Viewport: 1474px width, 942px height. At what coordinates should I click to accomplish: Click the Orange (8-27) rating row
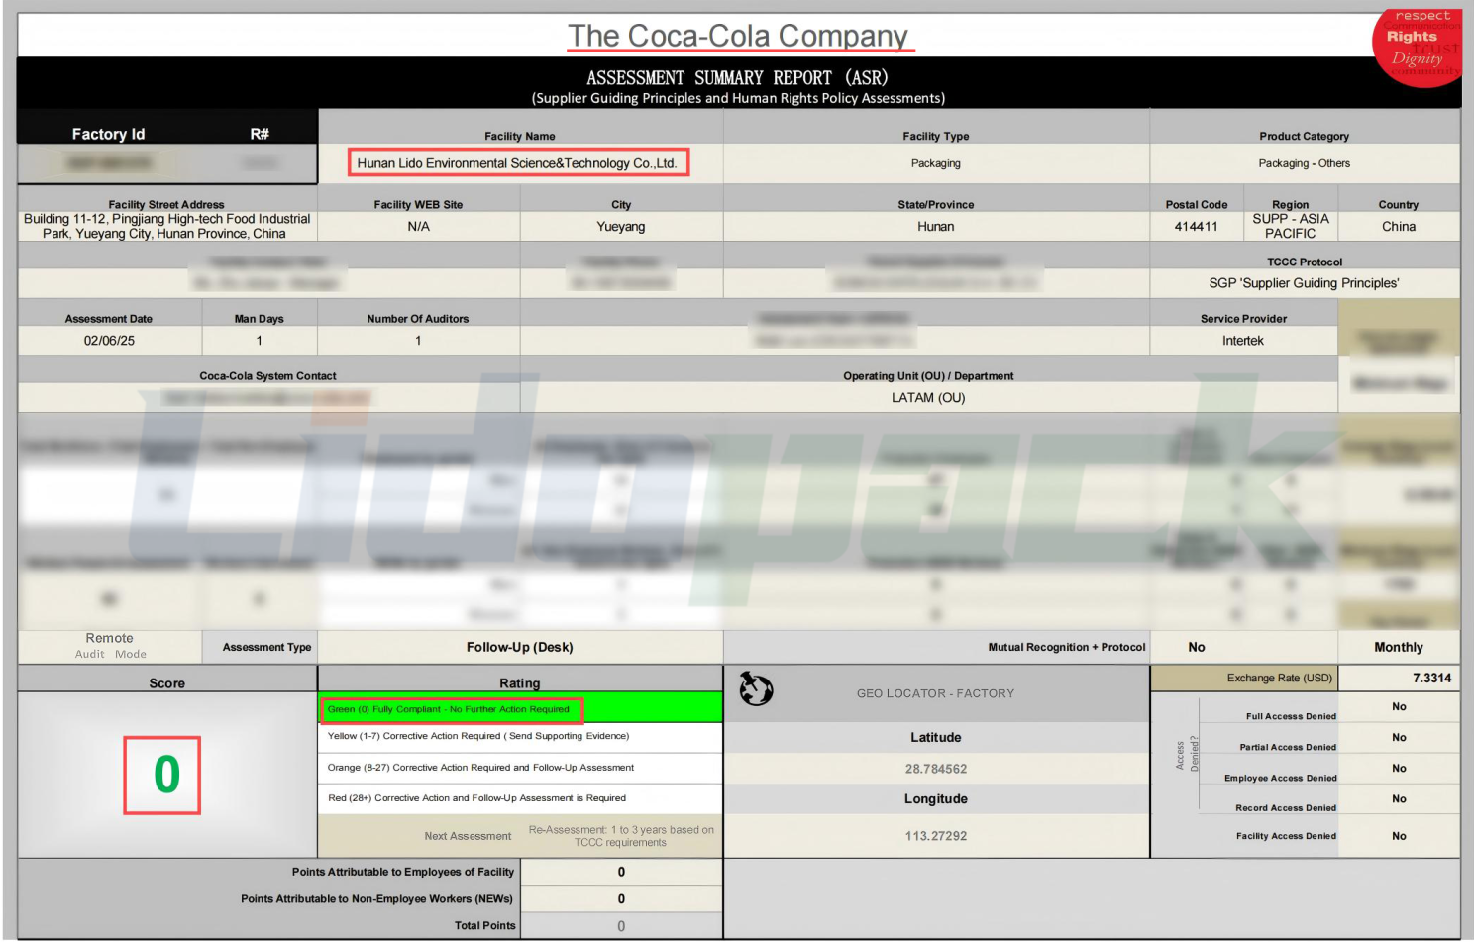point(520,768)
